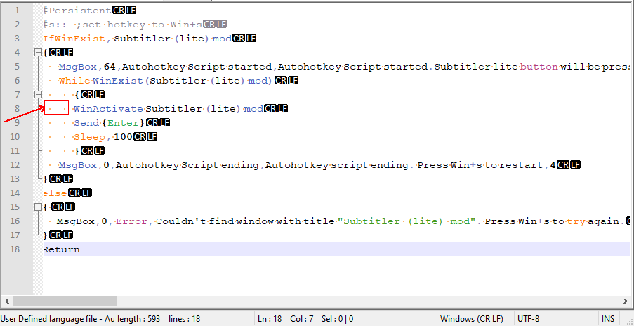634x326 pixels.
Task: Toggle the INS insert mode indicator
Action: (x=608, y=319)
